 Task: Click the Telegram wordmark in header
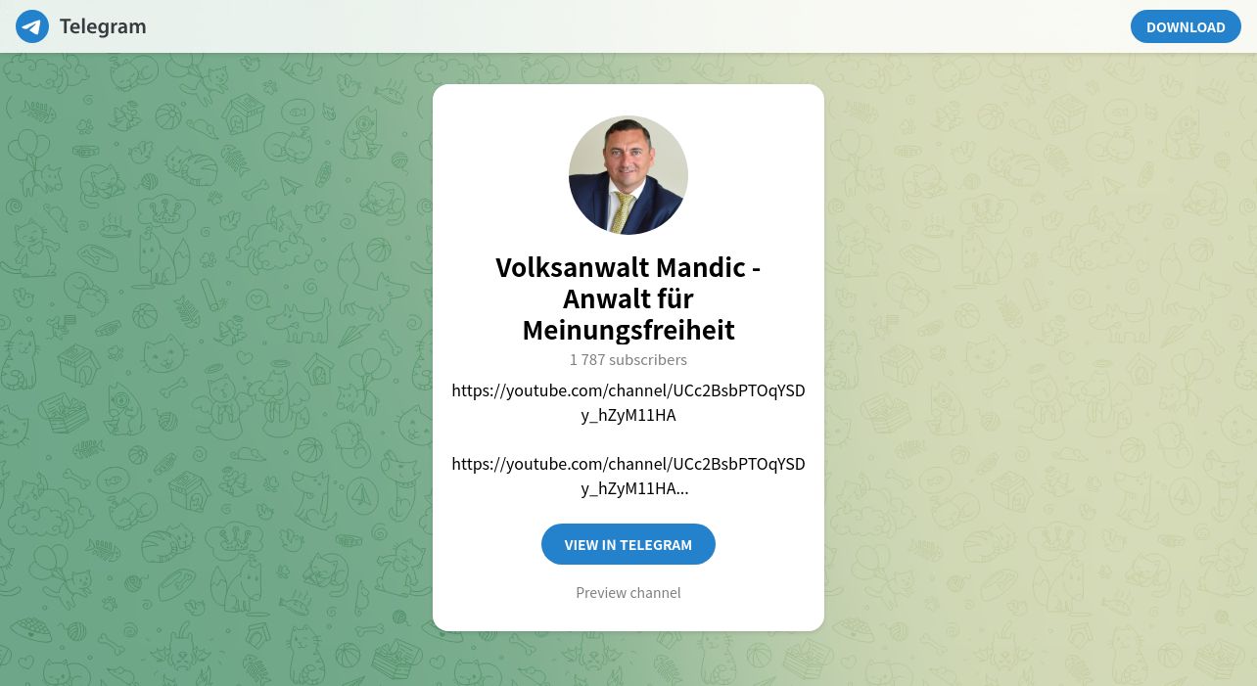tap(103, 26)
